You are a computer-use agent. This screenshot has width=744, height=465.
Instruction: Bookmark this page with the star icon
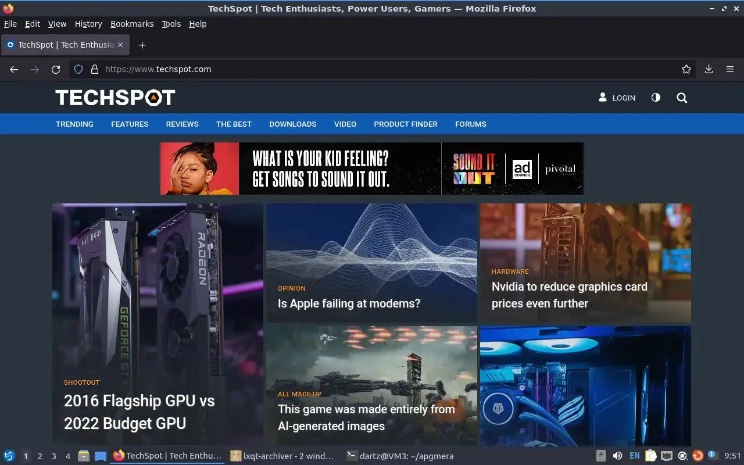(686, 69)
